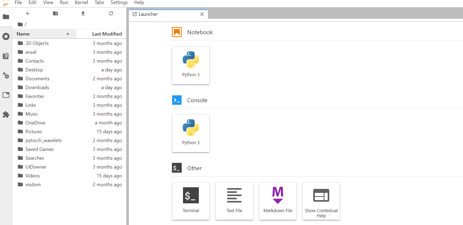Viewport: 463px width, 225px height.
Task: Open the File menu
Action: 18,3
